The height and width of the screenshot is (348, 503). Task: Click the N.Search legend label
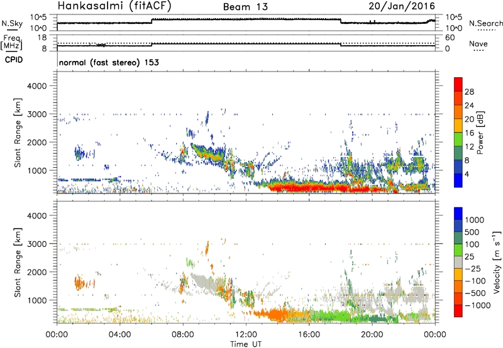pyautogui.click(x=485, y=23)
